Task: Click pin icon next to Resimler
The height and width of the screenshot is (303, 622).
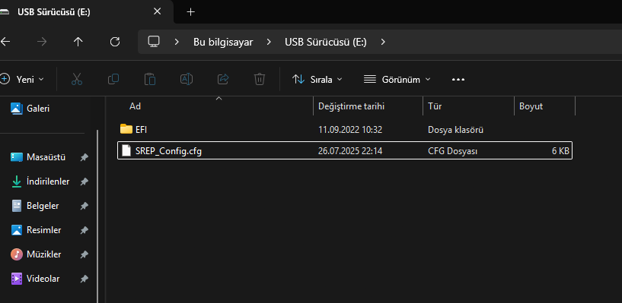Action: (84, 230)
